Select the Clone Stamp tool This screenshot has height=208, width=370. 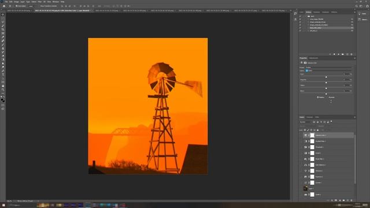pos(3,49)
